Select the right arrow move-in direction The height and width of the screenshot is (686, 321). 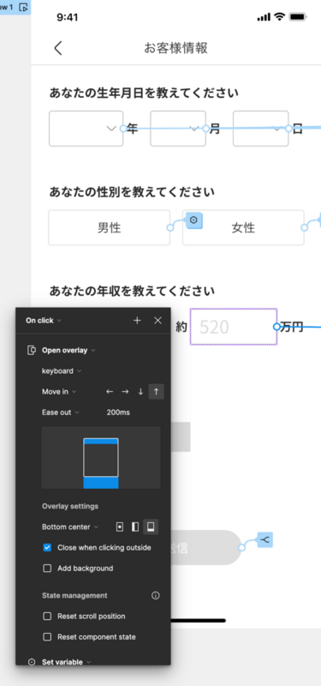(125, 392)
